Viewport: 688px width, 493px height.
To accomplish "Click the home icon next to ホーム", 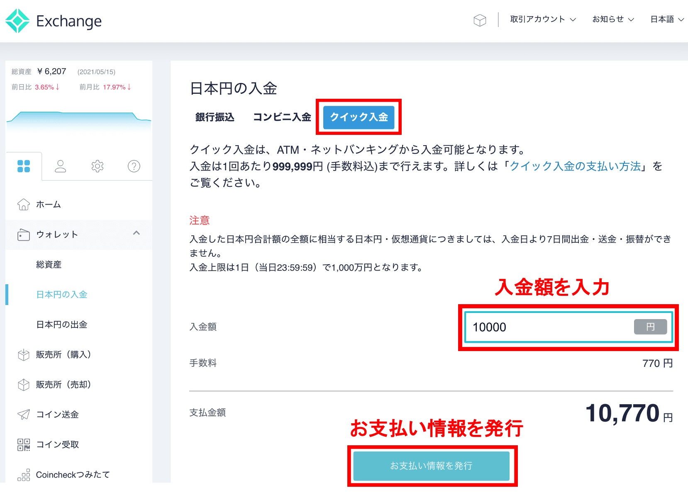I will coord(24,204).
